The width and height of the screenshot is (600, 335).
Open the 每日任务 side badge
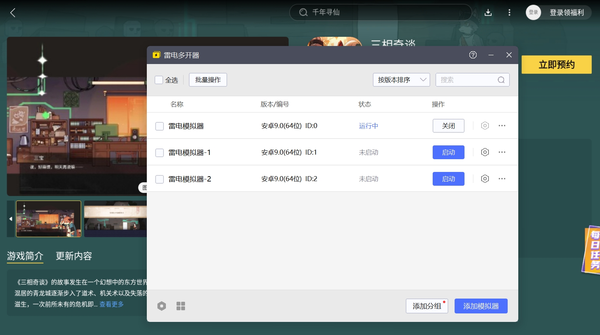[x=591, y=250]
